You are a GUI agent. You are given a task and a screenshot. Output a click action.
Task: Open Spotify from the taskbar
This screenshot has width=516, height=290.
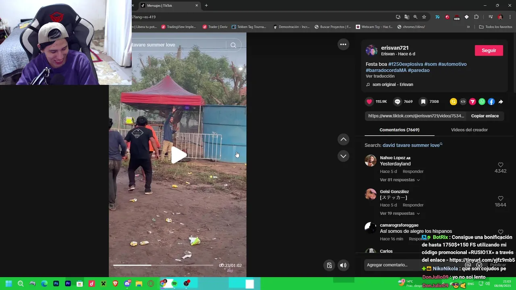175,284
